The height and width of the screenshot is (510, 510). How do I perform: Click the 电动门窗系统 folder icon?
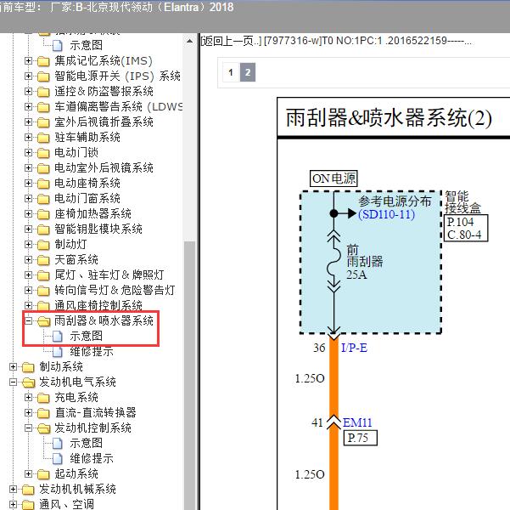(x=43, y=199)
